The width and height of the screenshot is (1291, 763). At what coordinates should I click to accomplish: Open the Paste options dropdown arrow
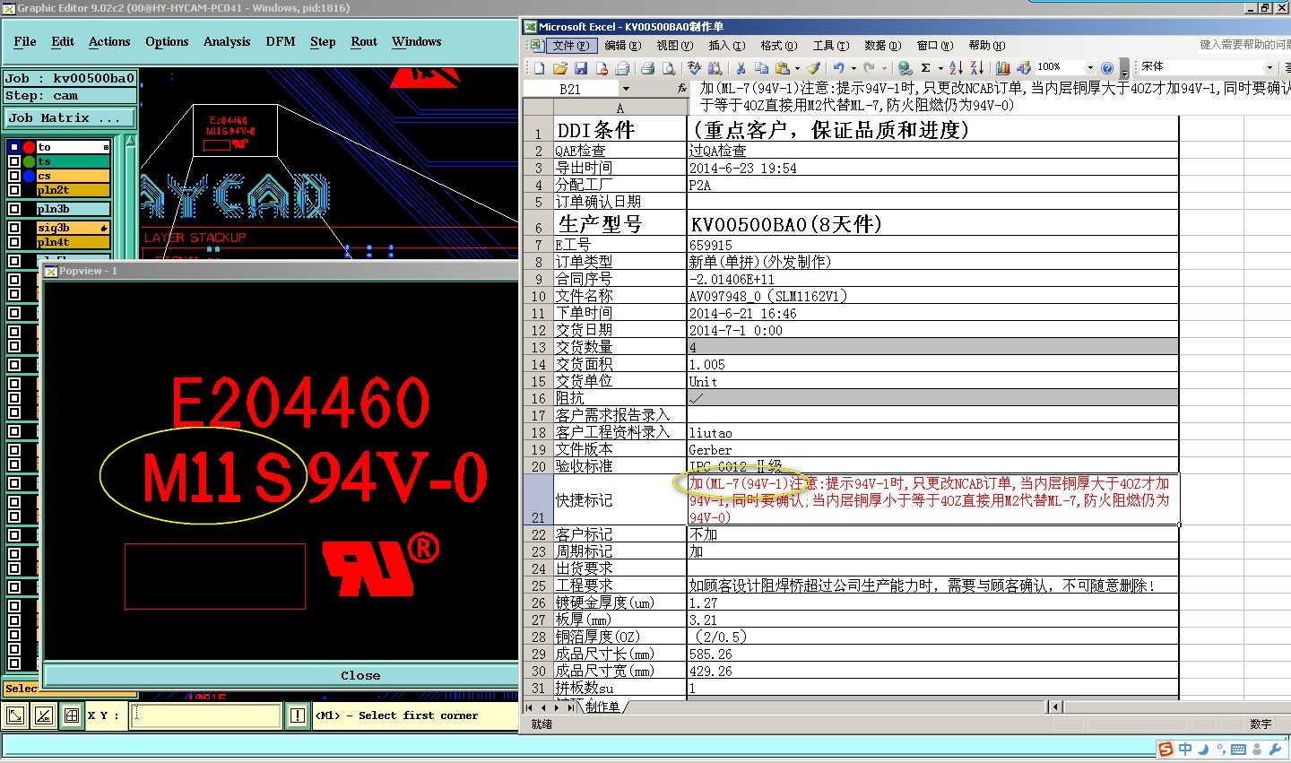point(797,68)
